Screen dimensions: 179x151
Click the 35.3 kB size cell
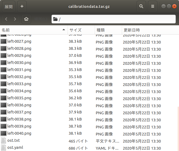pos(75,70)
